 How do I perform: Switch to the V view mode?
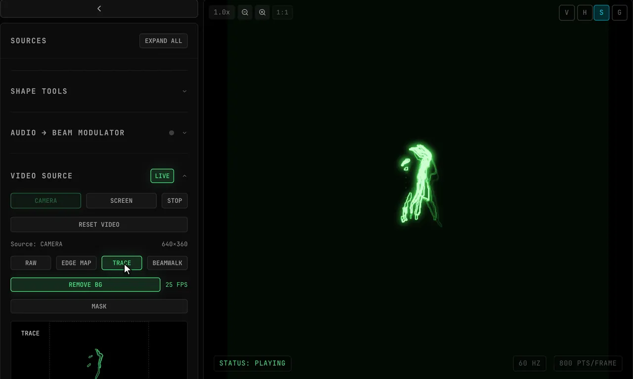567,12
